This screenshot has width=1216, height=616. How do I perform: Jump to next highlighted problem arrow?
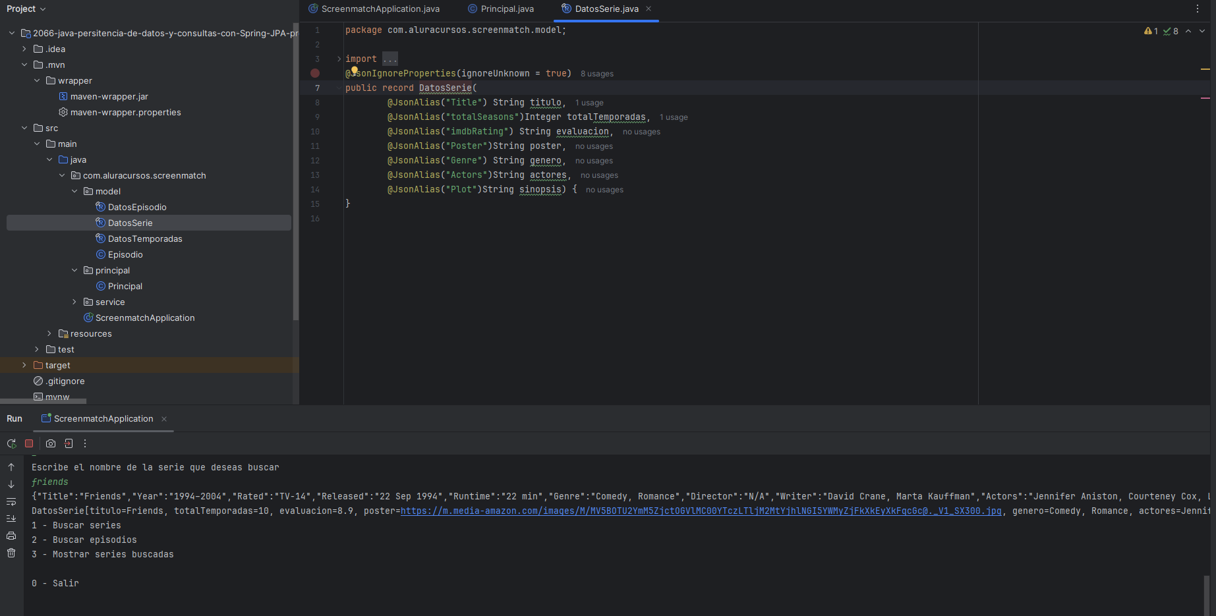click(x=1202, y=31)
